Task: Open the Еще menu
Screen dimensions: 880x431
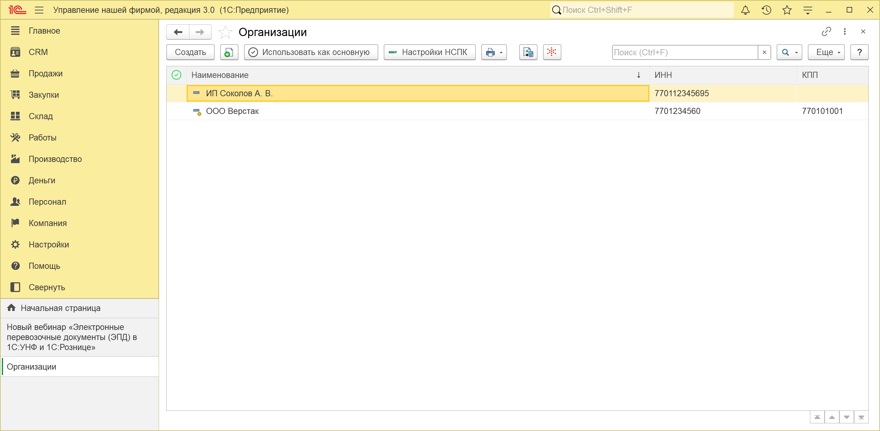Action: (826, 52)
